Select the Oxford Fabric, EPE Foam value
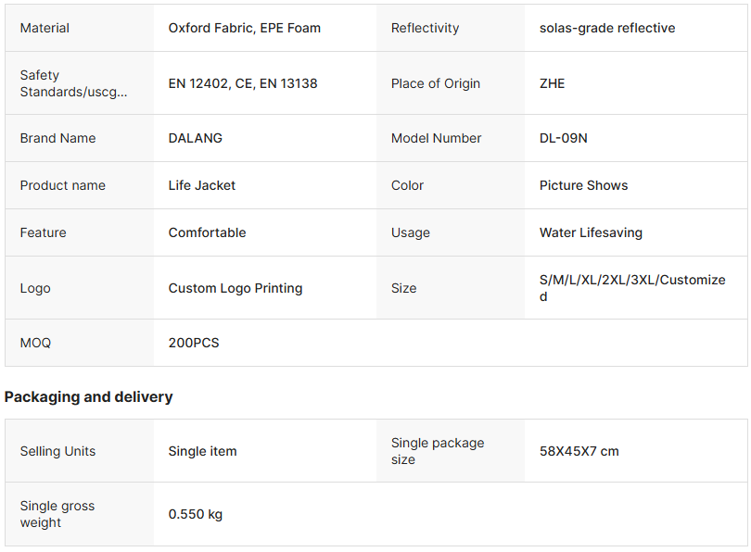Image resolution: width=751 pixels, height=552 pixels. point(244,28)
